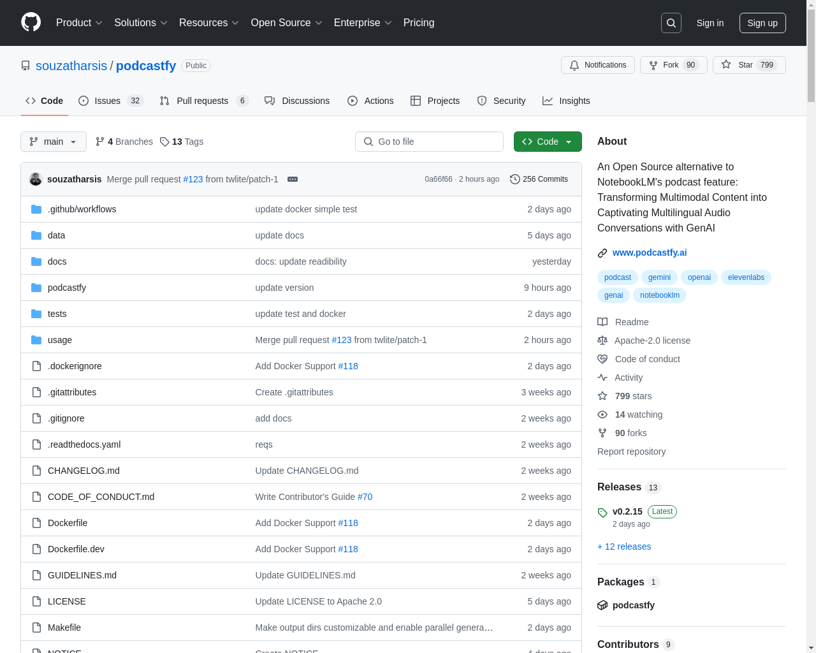Expand Enterprise menu in header
Viewport: 816px width, 653px height.
click(x=363, y=23)
